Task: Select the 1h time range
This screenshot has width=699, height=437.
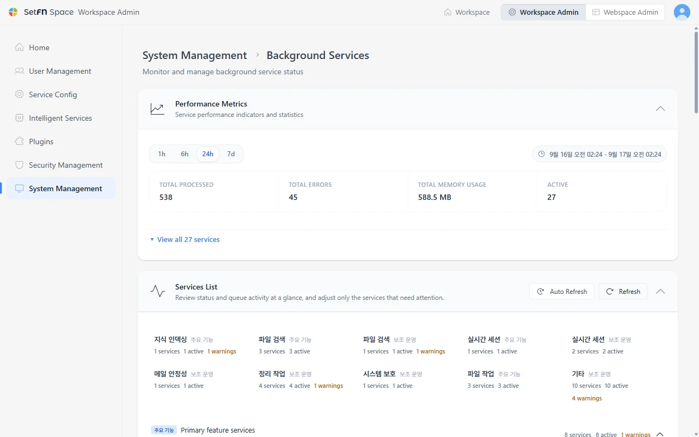Action: tap(162, 154)
